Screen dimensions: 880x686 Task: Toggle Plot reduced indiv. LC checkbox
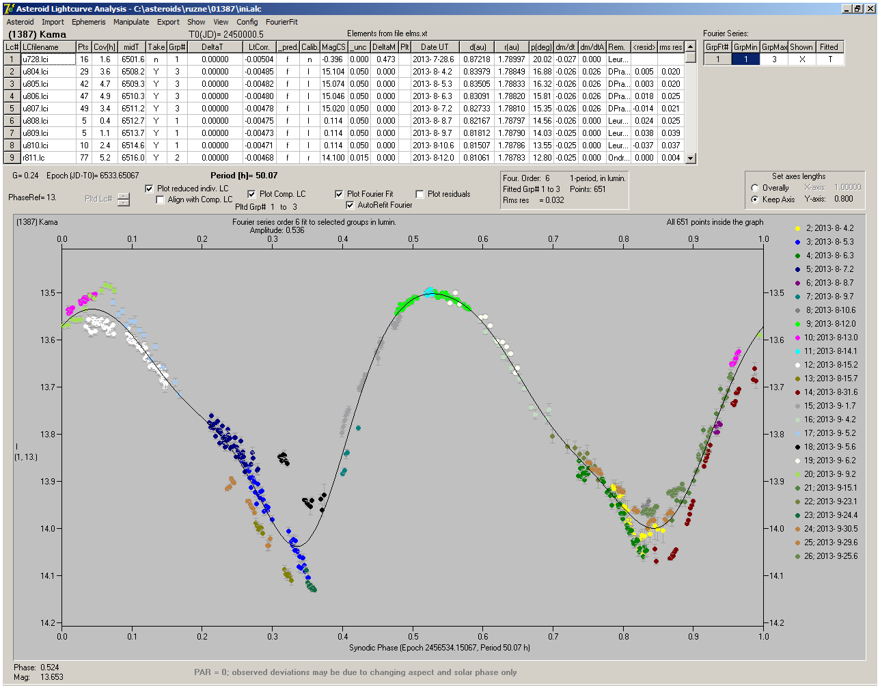(x=150, y=189)
